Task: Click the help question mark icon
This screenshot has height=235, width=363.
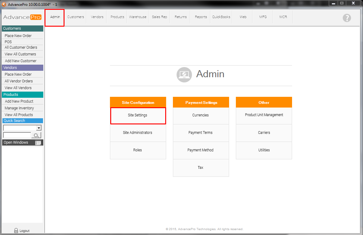Action: (347, 18)
